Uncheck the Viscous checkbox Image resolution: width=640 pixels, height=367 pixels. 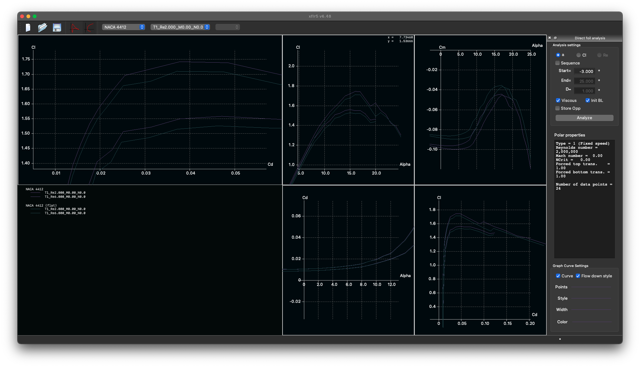[558, 100]
